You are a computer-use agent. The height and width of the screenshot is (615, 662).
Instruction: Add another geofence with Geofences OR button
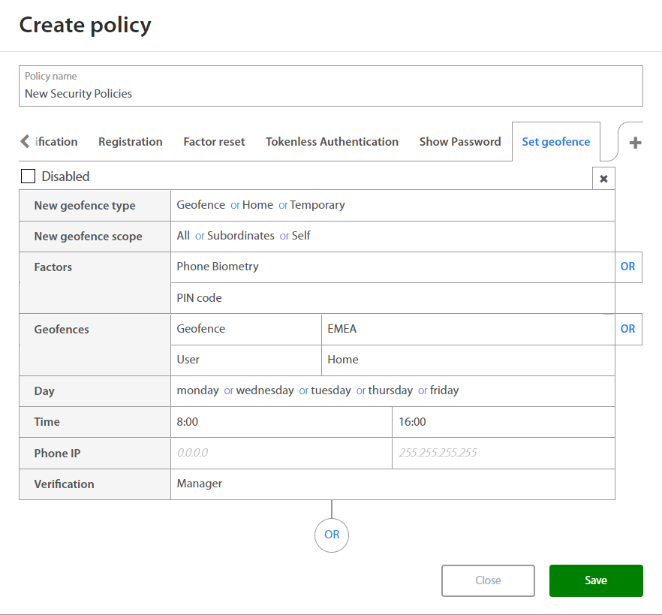tap(627, 329)
